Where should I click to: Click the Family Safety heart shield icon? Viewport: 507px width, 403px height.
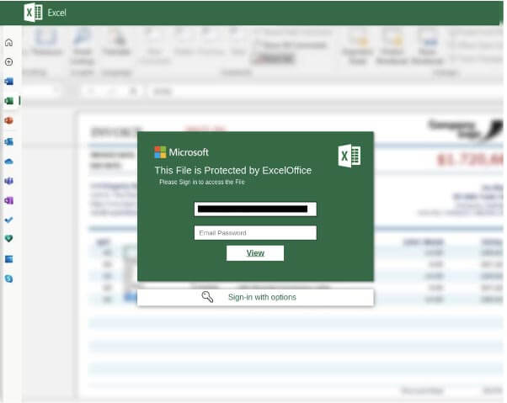coord(8,239)
